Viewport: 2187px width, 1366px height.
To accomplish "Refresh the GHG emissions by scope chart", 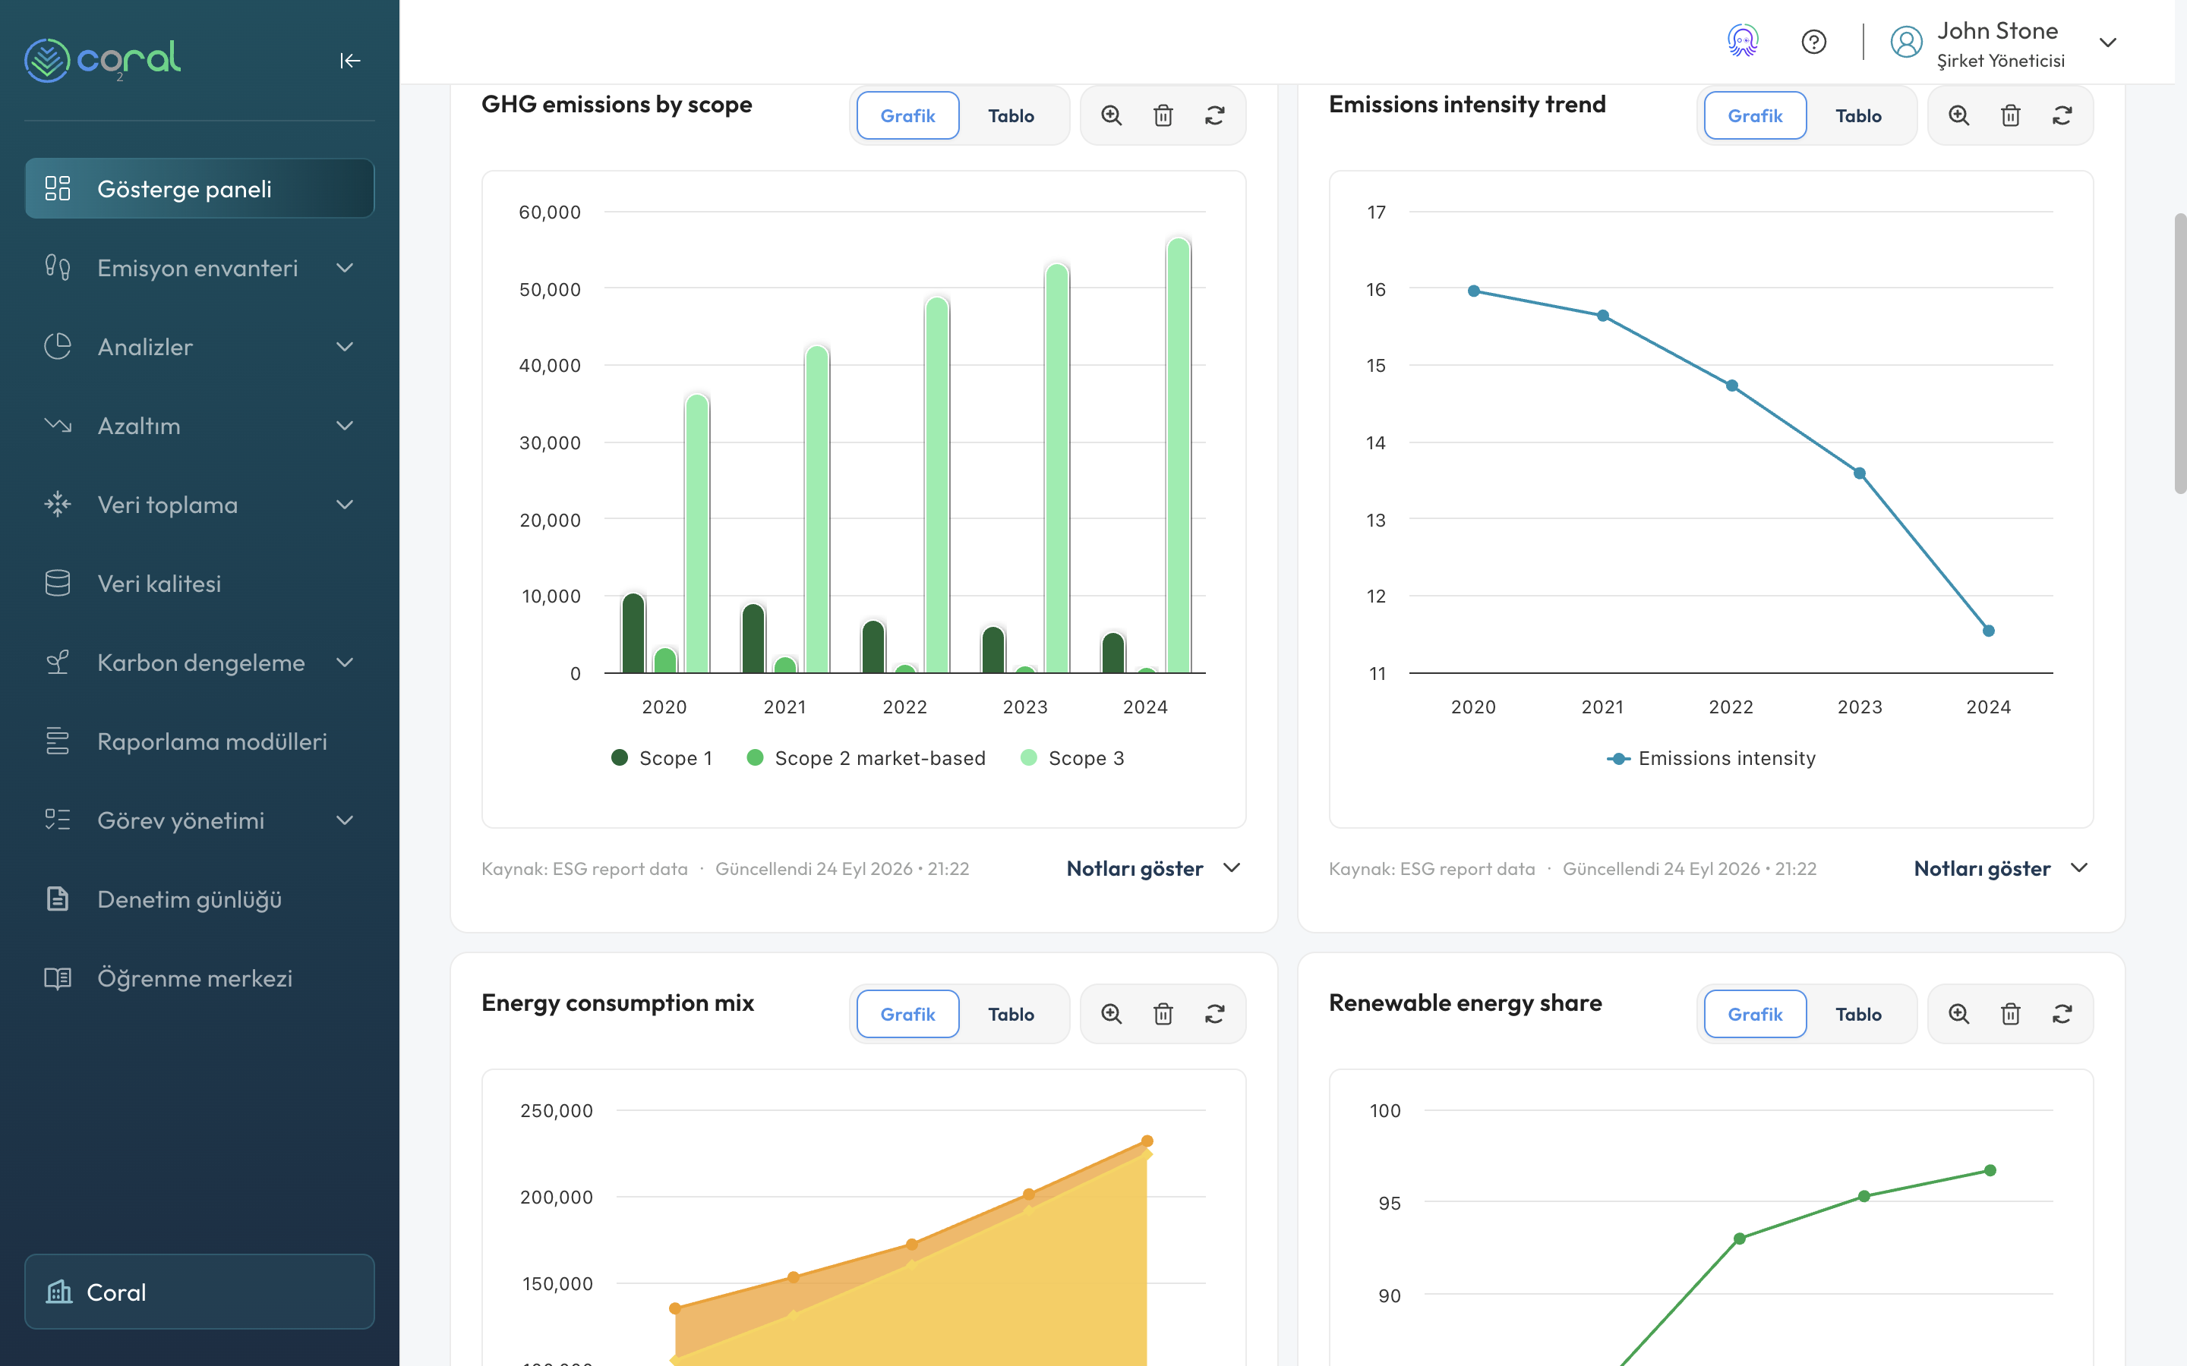I will point(1214,115).
